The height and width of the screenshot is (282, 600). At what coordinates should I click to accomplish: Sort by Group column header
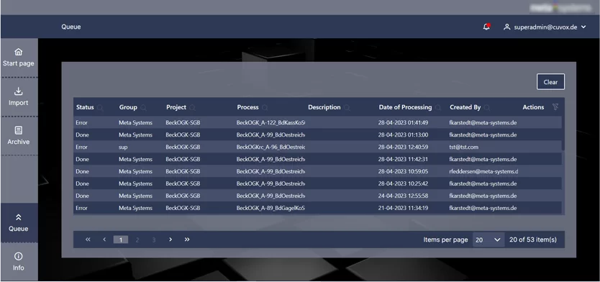coord(128,107)
